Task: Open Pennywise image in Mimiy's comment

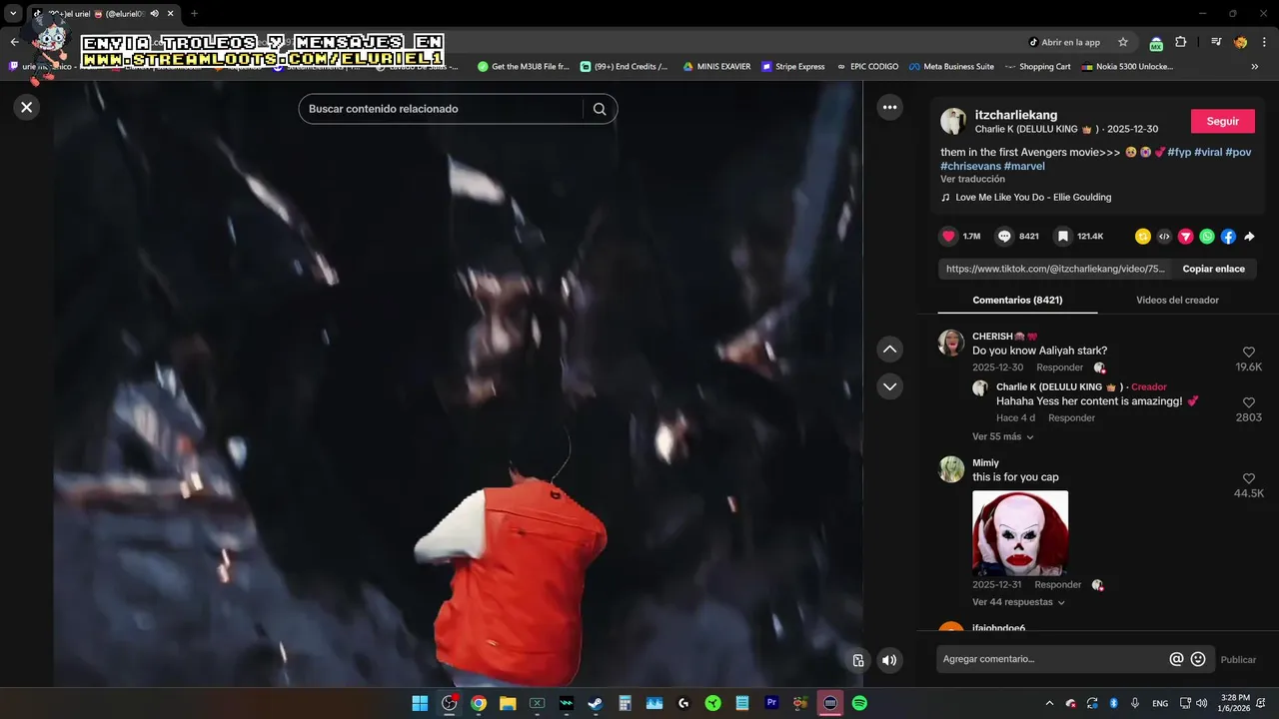Action: (1020, 532)
